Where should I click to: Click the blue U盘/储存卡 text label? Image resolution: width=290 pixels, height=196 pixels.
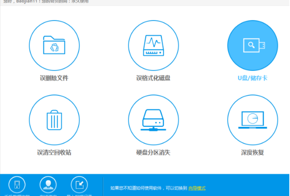tap(252, 78)
